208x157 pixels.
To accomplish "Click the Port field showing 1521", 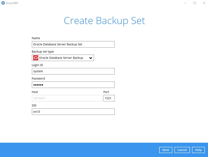I will 109,98.
